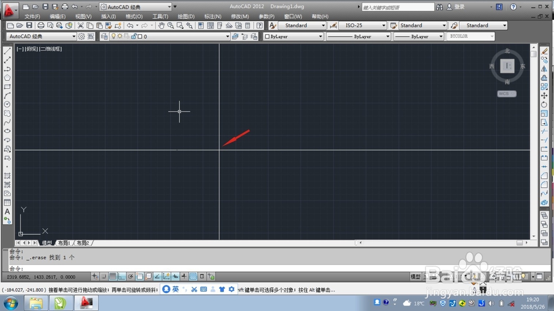Select the Construction Line tool
Image resolution: width=554 pixels, height=311 pixels.
[x=7, y=60]
